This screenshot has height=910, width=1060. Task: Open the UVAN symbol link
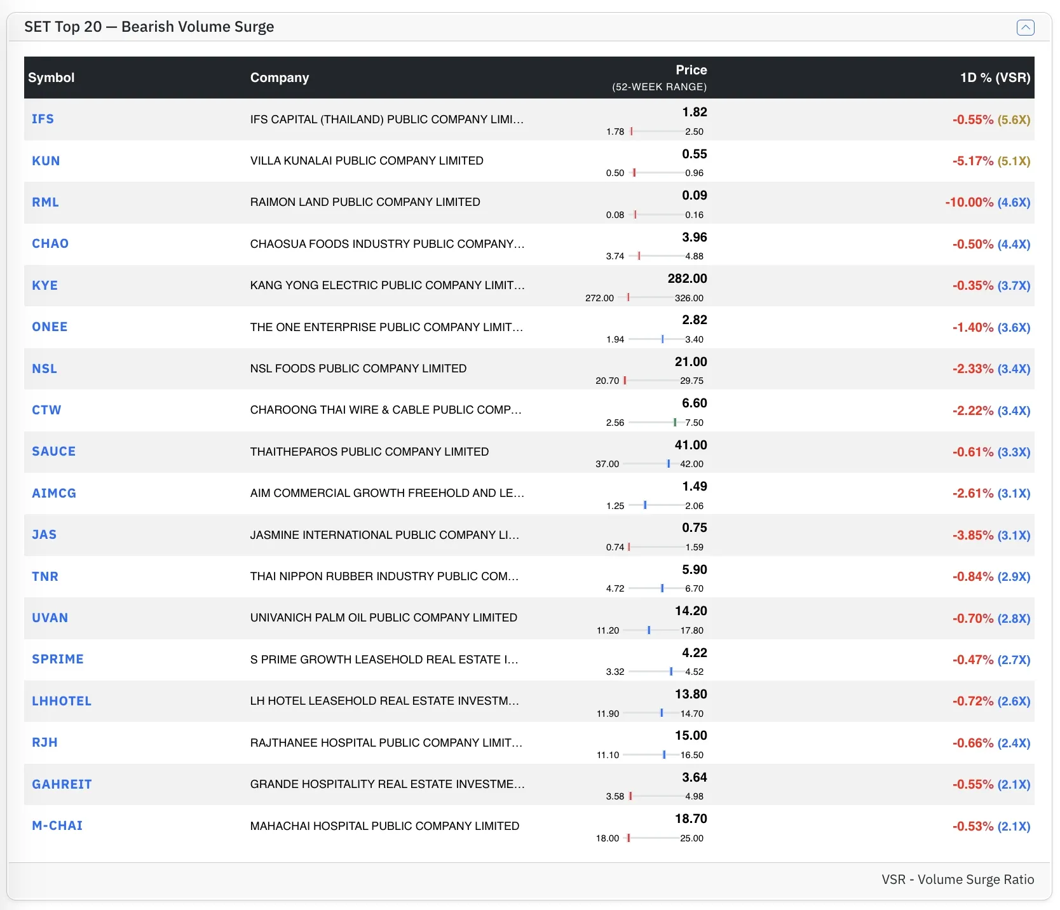pos(50,618)
